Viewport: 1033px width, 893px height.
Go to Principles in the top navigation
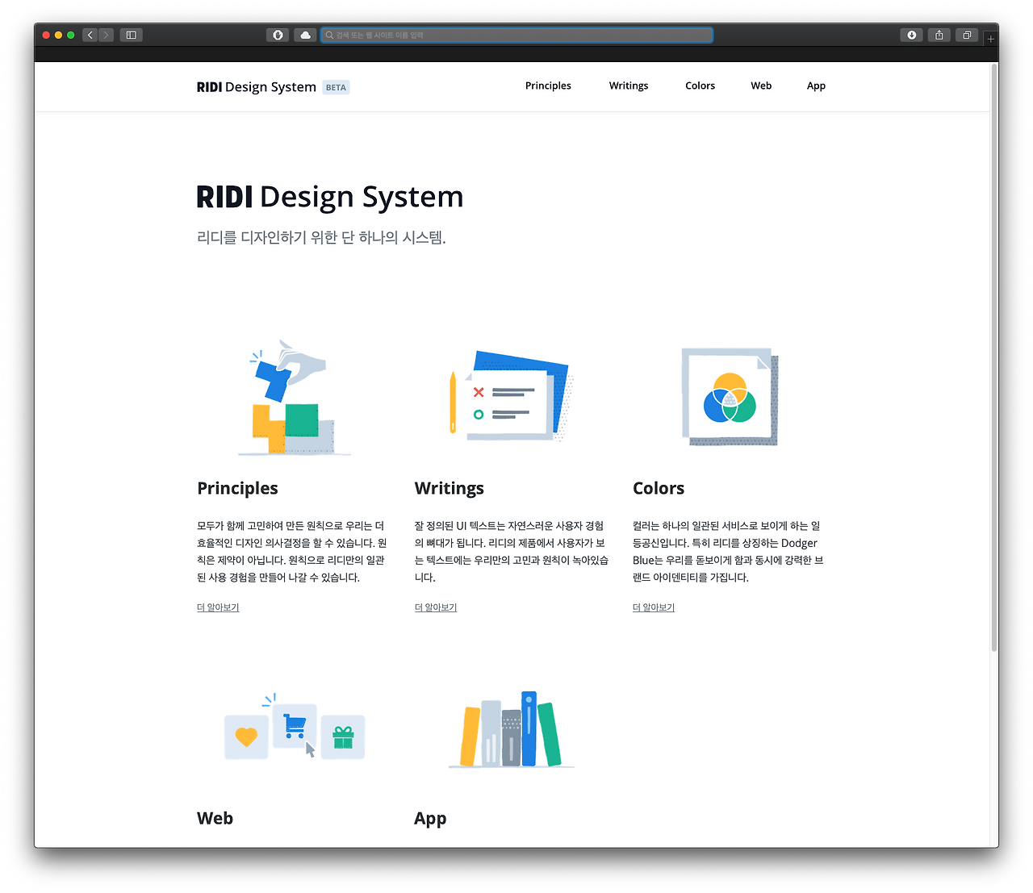coord(548,86)
